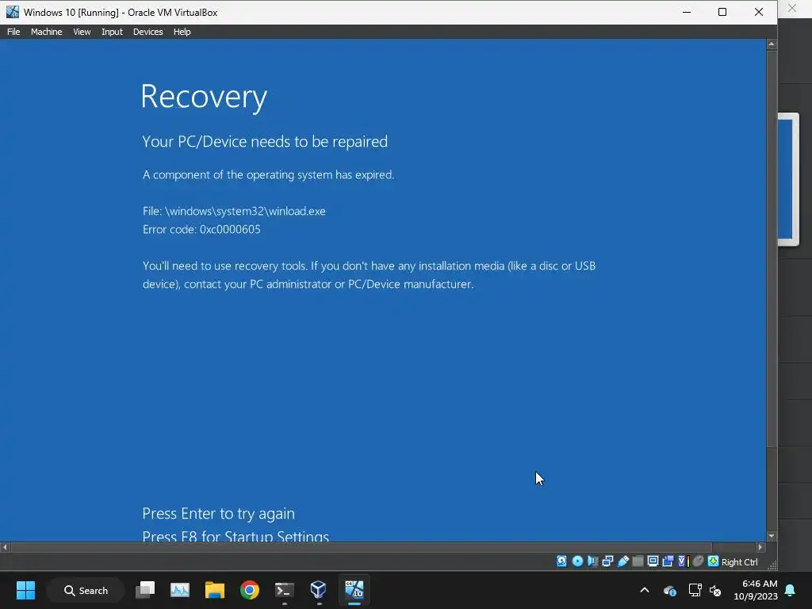Screen dimensions: 812x609
Task: Click the shared folders status icon
Action: tap(638, 561)
